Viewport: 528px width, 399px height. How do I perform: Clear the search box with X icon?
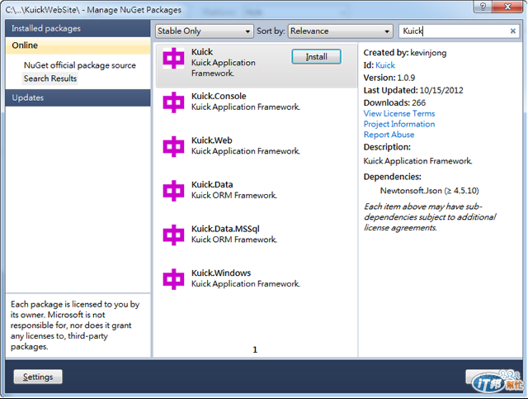[x=513, y=31]
